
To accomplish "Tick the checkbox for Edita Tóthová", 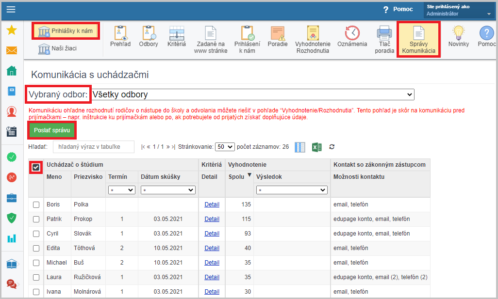I will click(x=36, y=249).
